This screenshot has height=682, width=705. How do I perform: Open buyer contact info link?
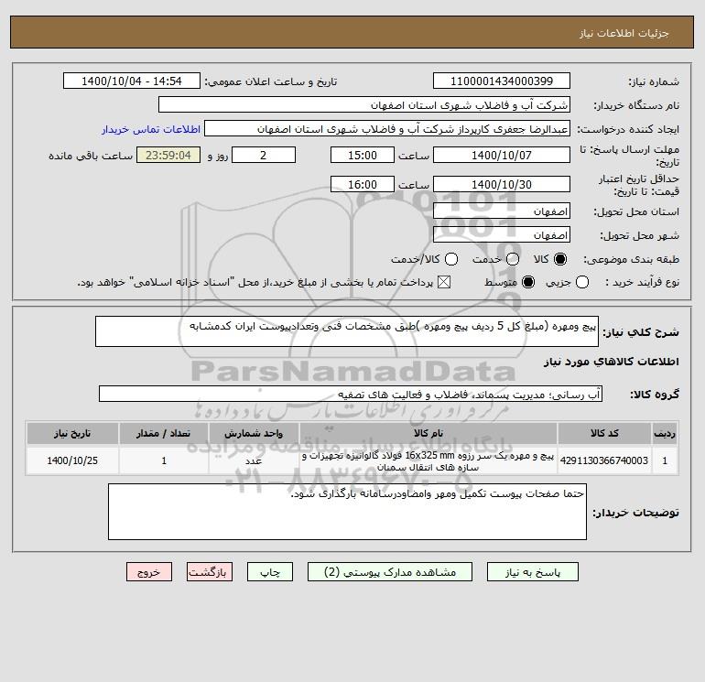coord(151,129)
